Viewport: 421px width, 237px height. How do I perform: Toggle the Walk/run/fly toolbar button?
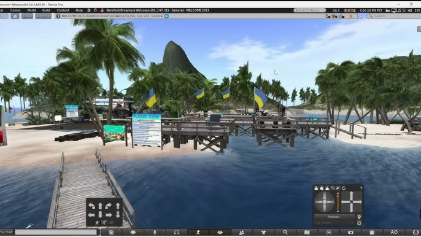pos(198,232)
